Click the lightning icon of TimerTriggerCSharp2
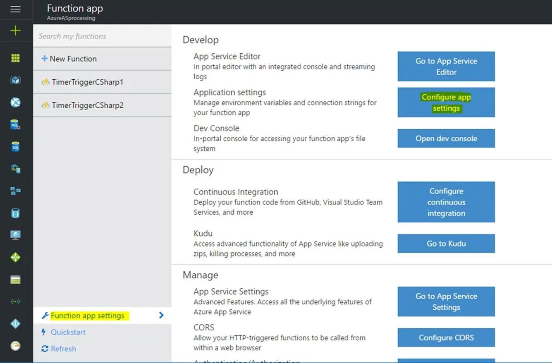The height and width of the screenshot is (363, 552). click(45, 105)
